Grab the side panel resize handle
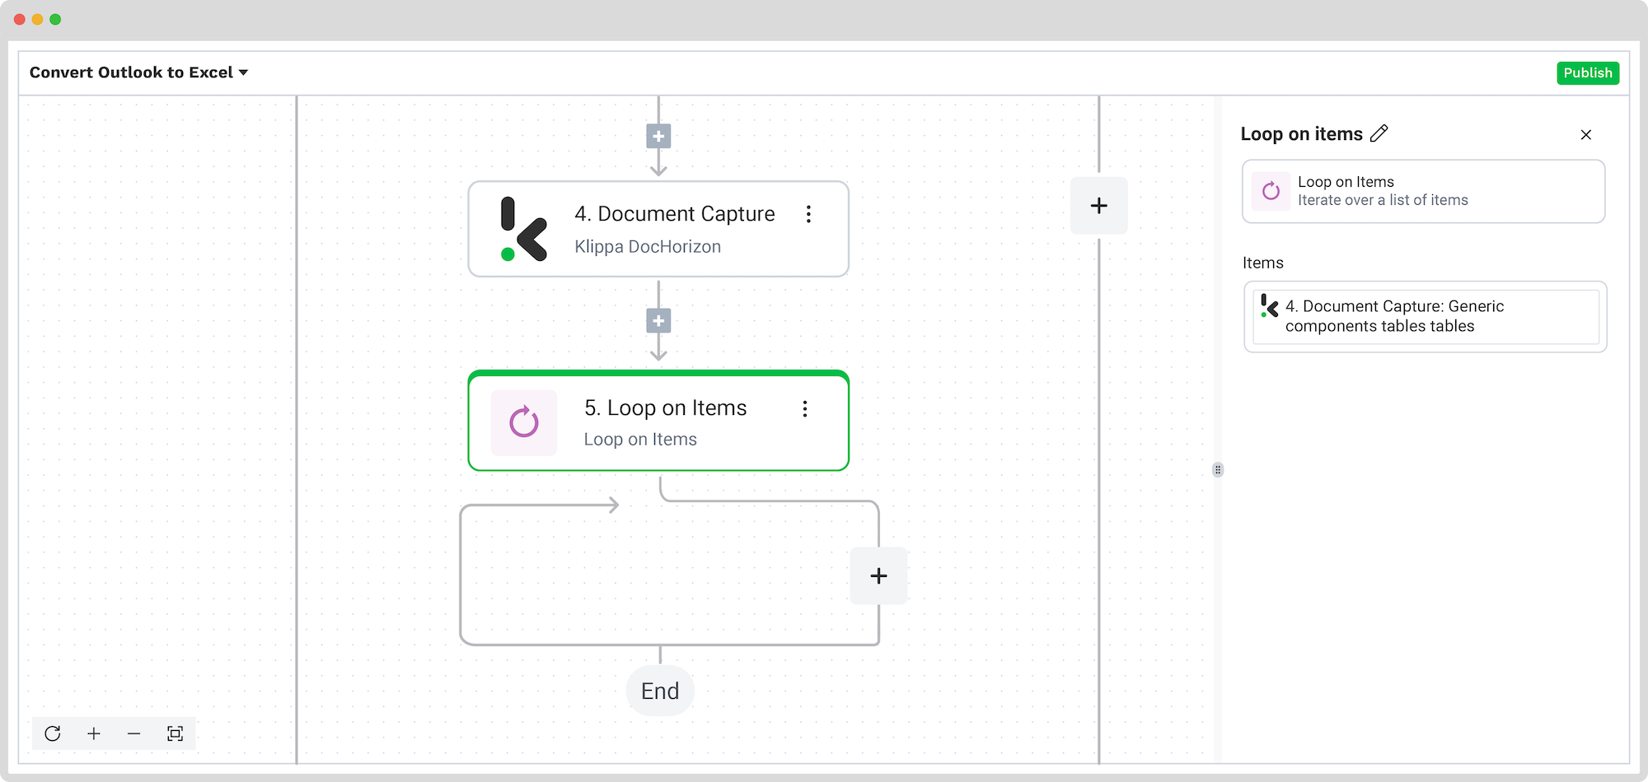Screen dimensions: 1648x782 click(1218, 470)
